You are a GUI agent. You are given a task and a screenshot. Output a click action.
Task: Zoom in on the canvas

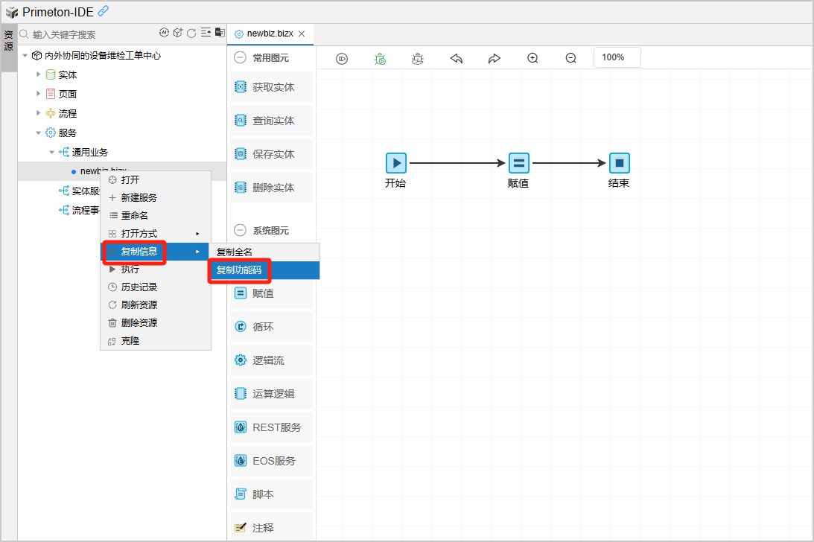(x=532, y=58)
